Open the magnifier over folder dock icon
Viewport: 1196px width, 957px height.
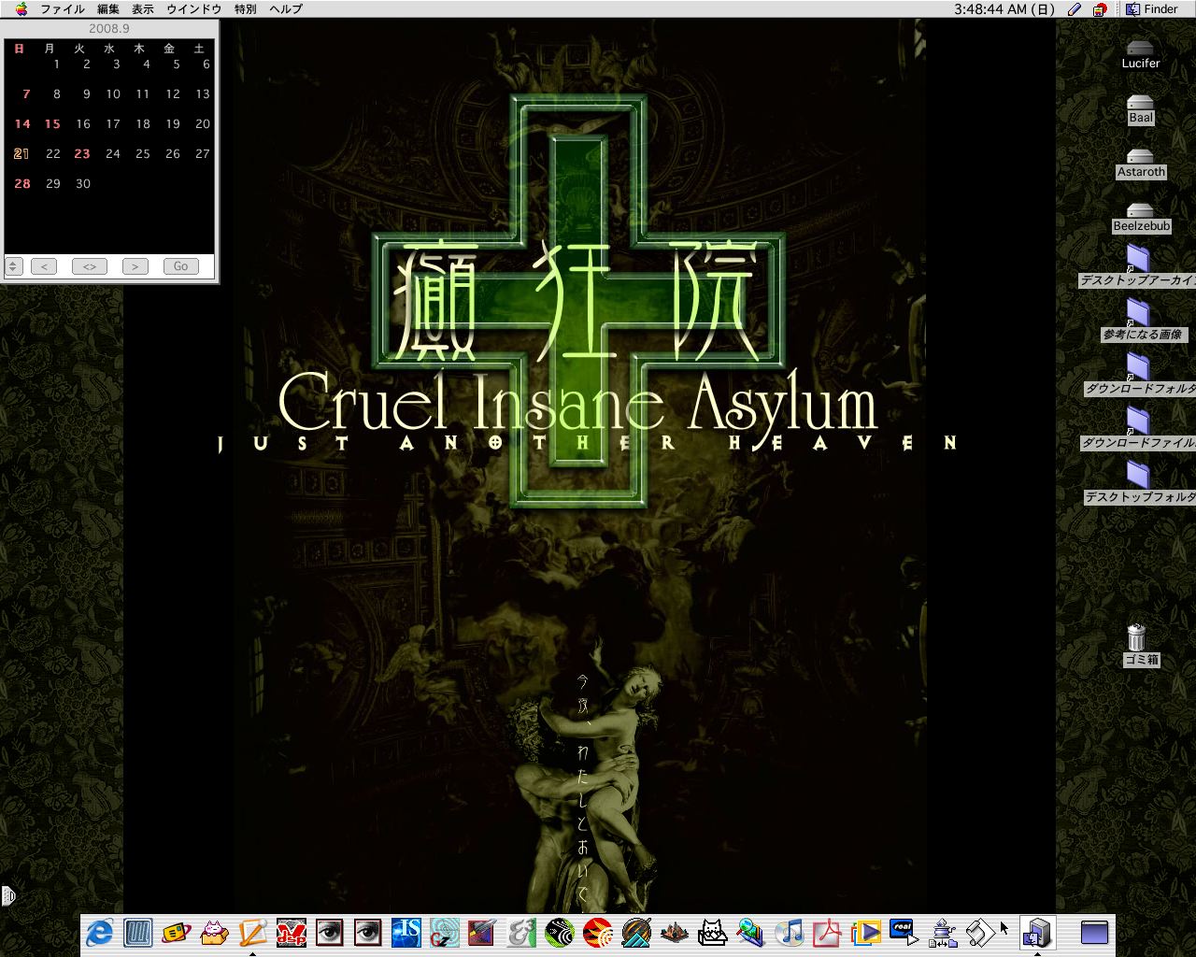[750, 933]
